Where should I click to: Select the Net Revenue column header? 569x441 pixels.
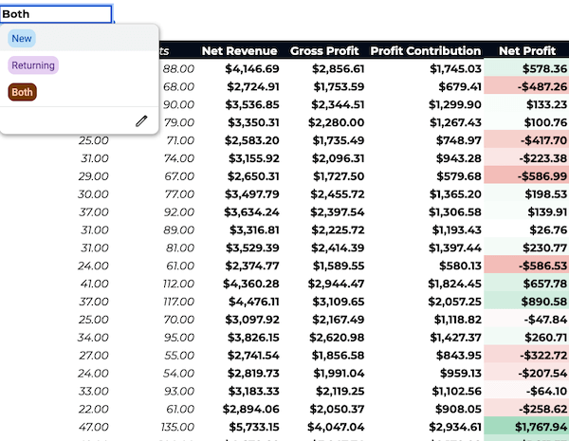click(239, 51)
